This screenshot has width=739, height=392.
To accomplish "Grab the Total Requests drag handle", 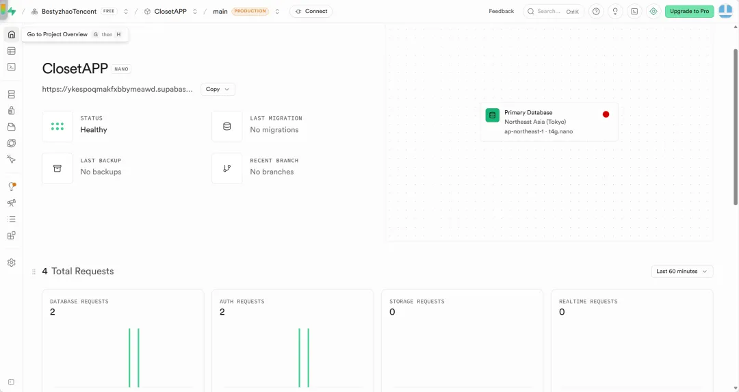I will tap(34, 272).
